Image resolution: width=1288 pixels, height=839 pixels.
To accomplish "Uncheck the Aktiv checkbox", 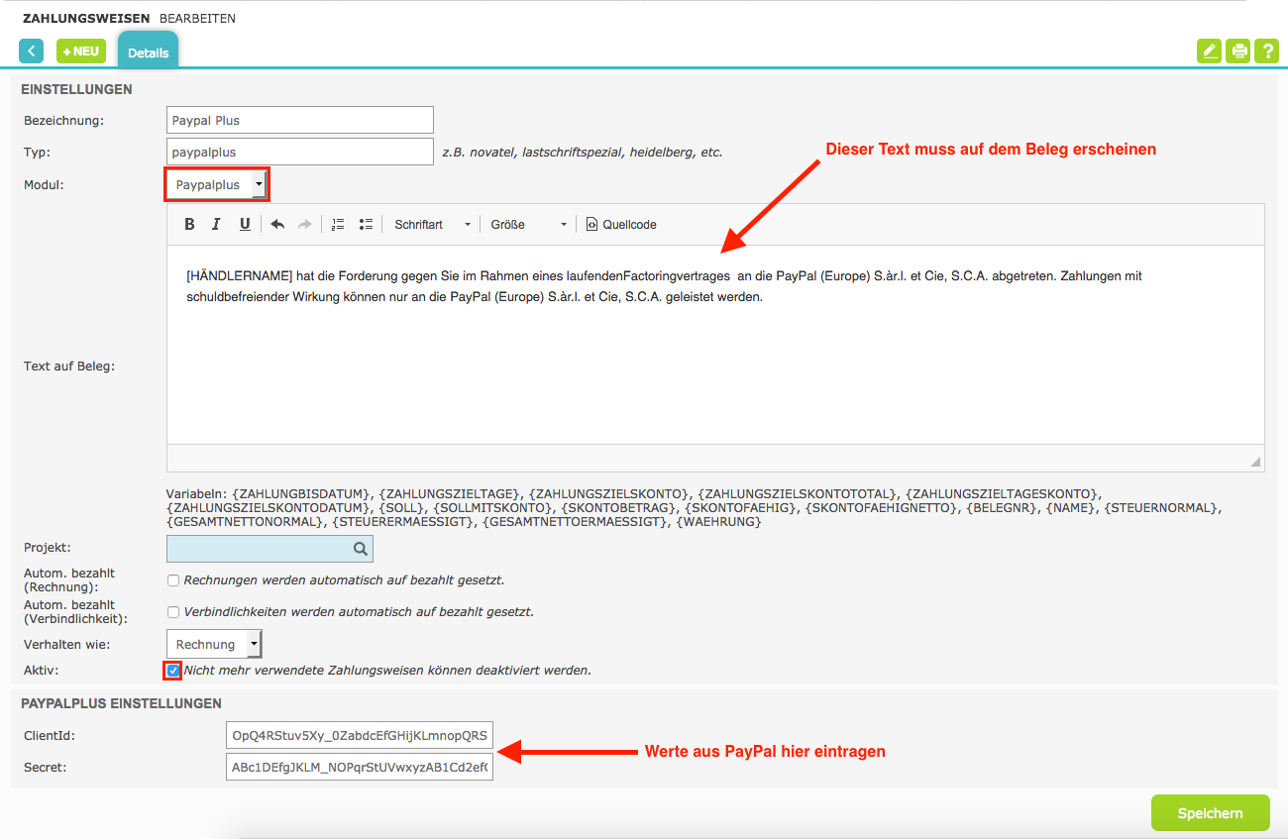I will coord(173,671).
